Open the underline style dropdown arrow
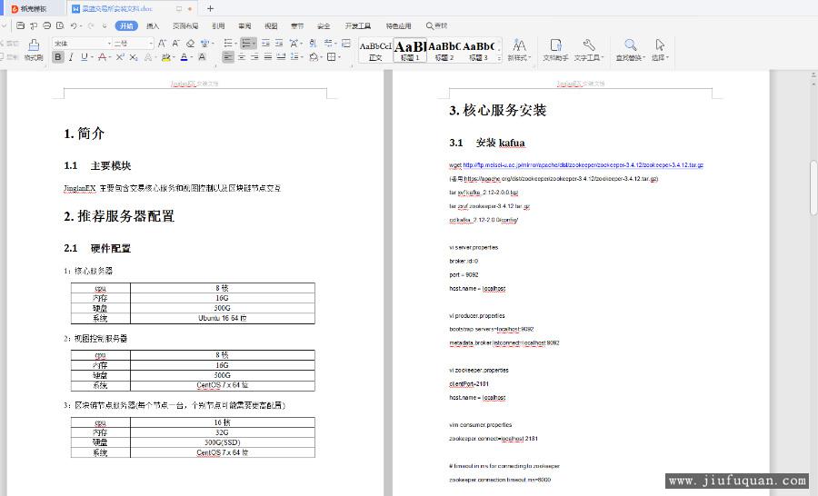Image resolution: width=818 pixels, height=496 pixels. coord(92,57)
